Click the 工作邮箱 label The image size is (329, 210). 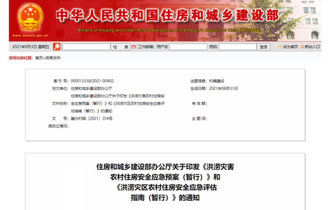click(x=146, y=47)
